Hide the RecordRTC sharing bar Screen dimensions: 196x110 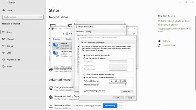point(120,106)
